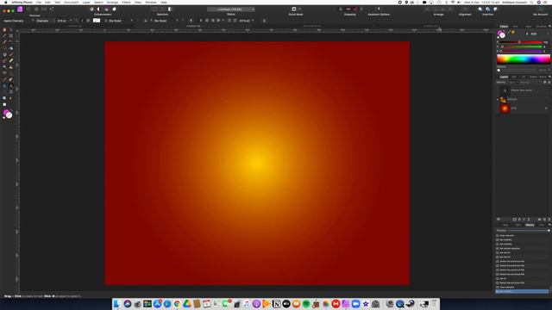Open the Apple menu
This screenshot has height=310, width=552.
tap(5, 2)
